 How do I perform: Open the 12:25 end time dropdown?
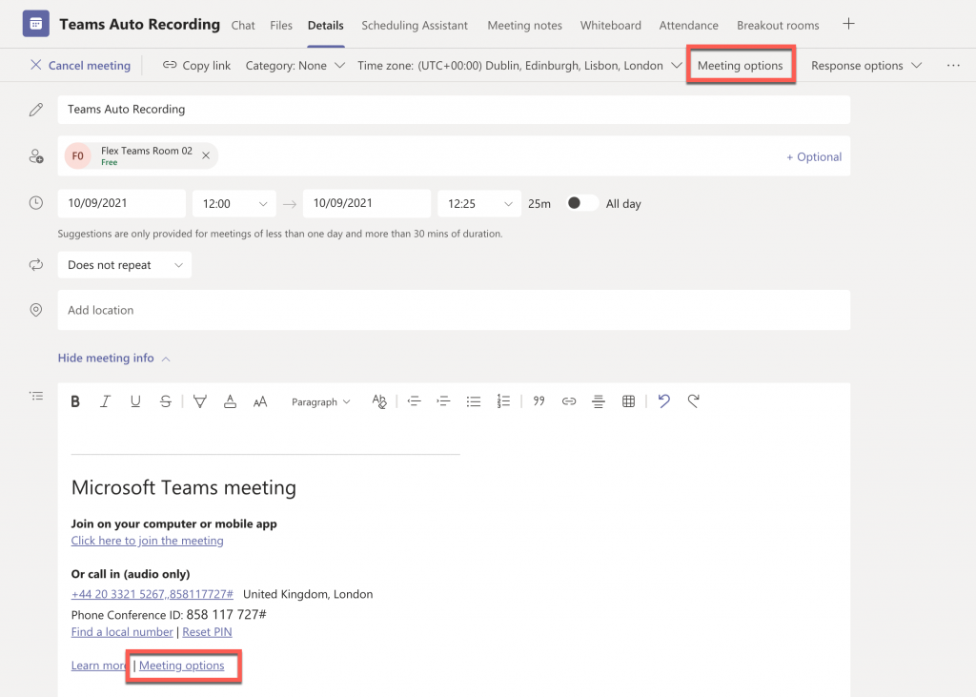[479, 204]
